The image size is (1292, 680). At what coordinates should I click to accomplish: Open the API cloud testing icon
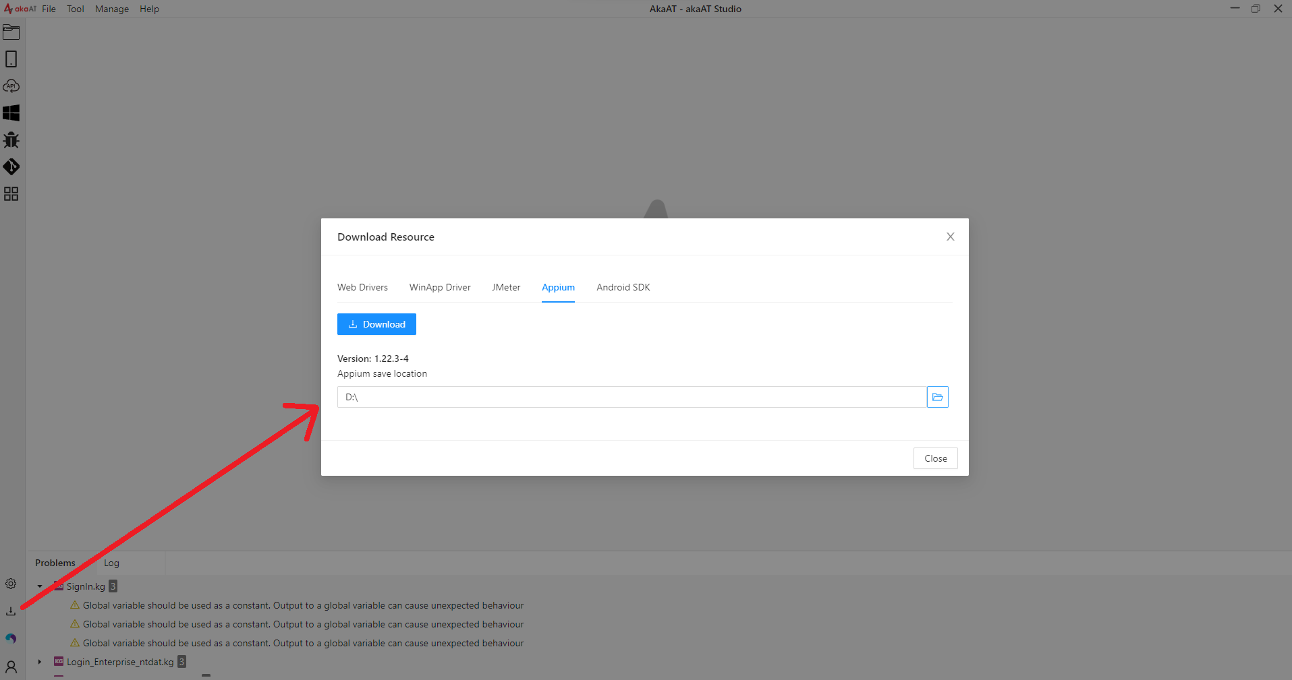(x=11, y=86)
